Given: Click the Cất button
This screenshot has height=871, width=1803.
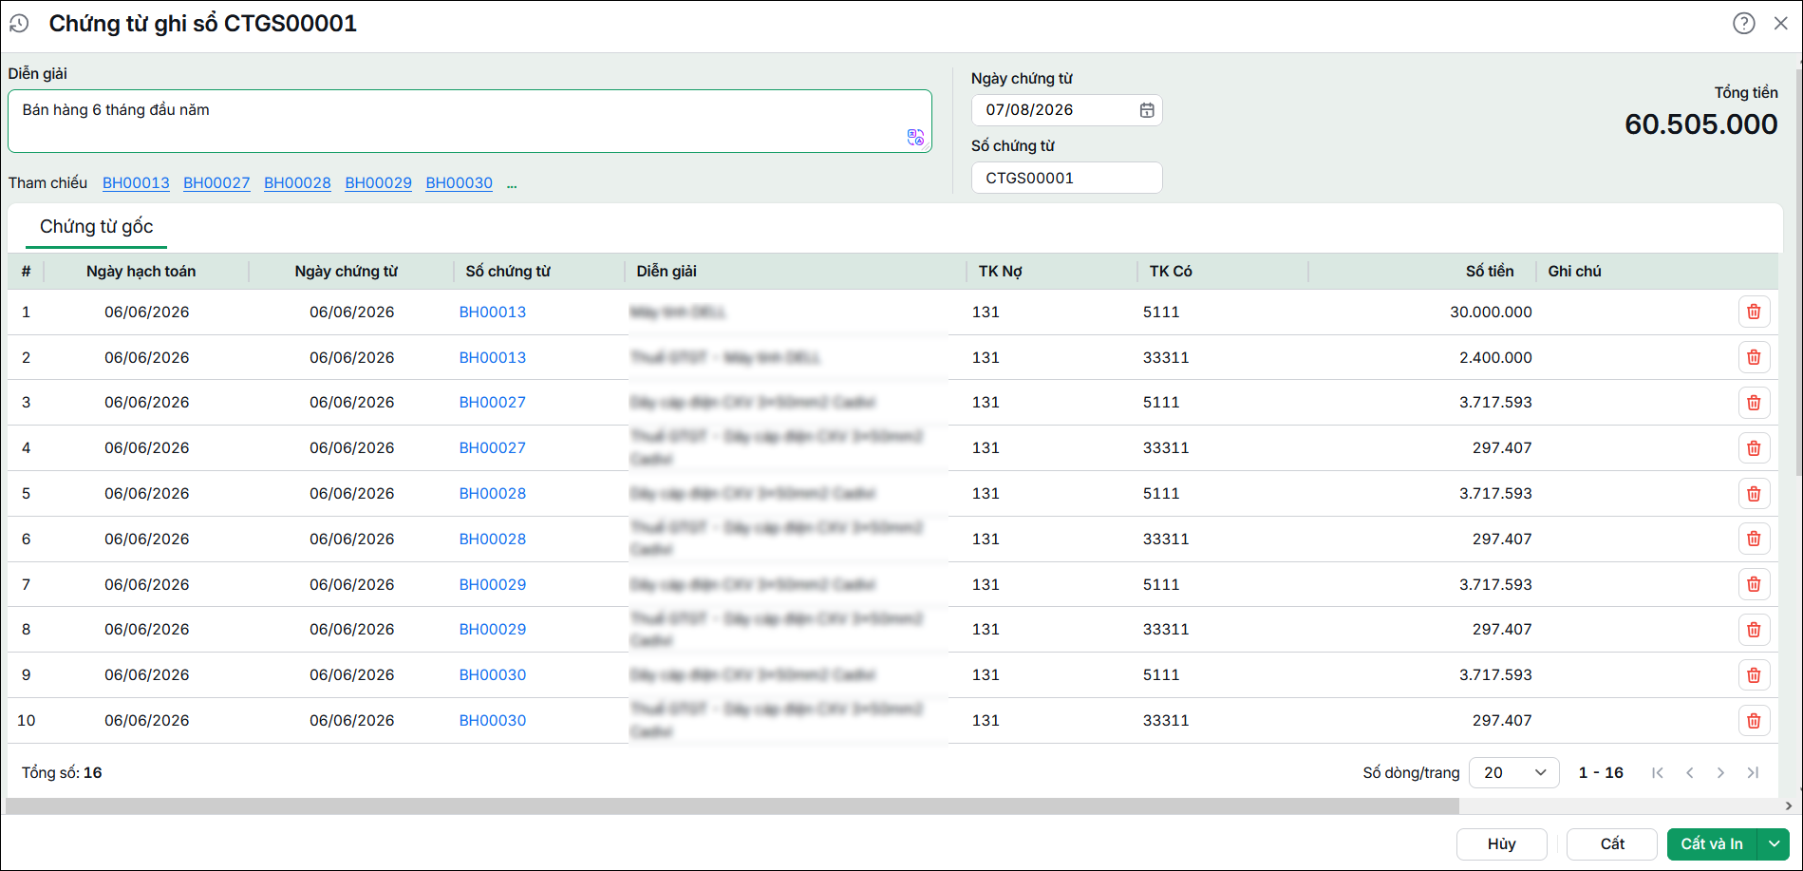Looking at the screenshot, I should pyautogui.click(x=1612, y=844).
